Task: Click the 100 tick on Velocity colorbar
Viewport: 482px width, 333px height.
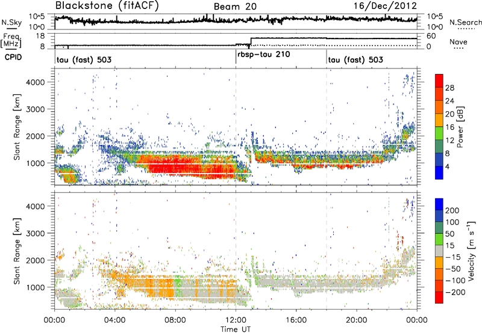Action: tap(452, 222)
